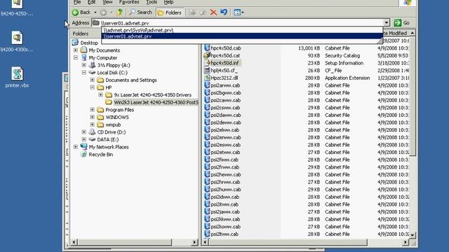The width and height of the screenshot is (449, 252).
Task: Click folder tree horizontal scrollbar right arrow
Action: (x=195, y=242)
